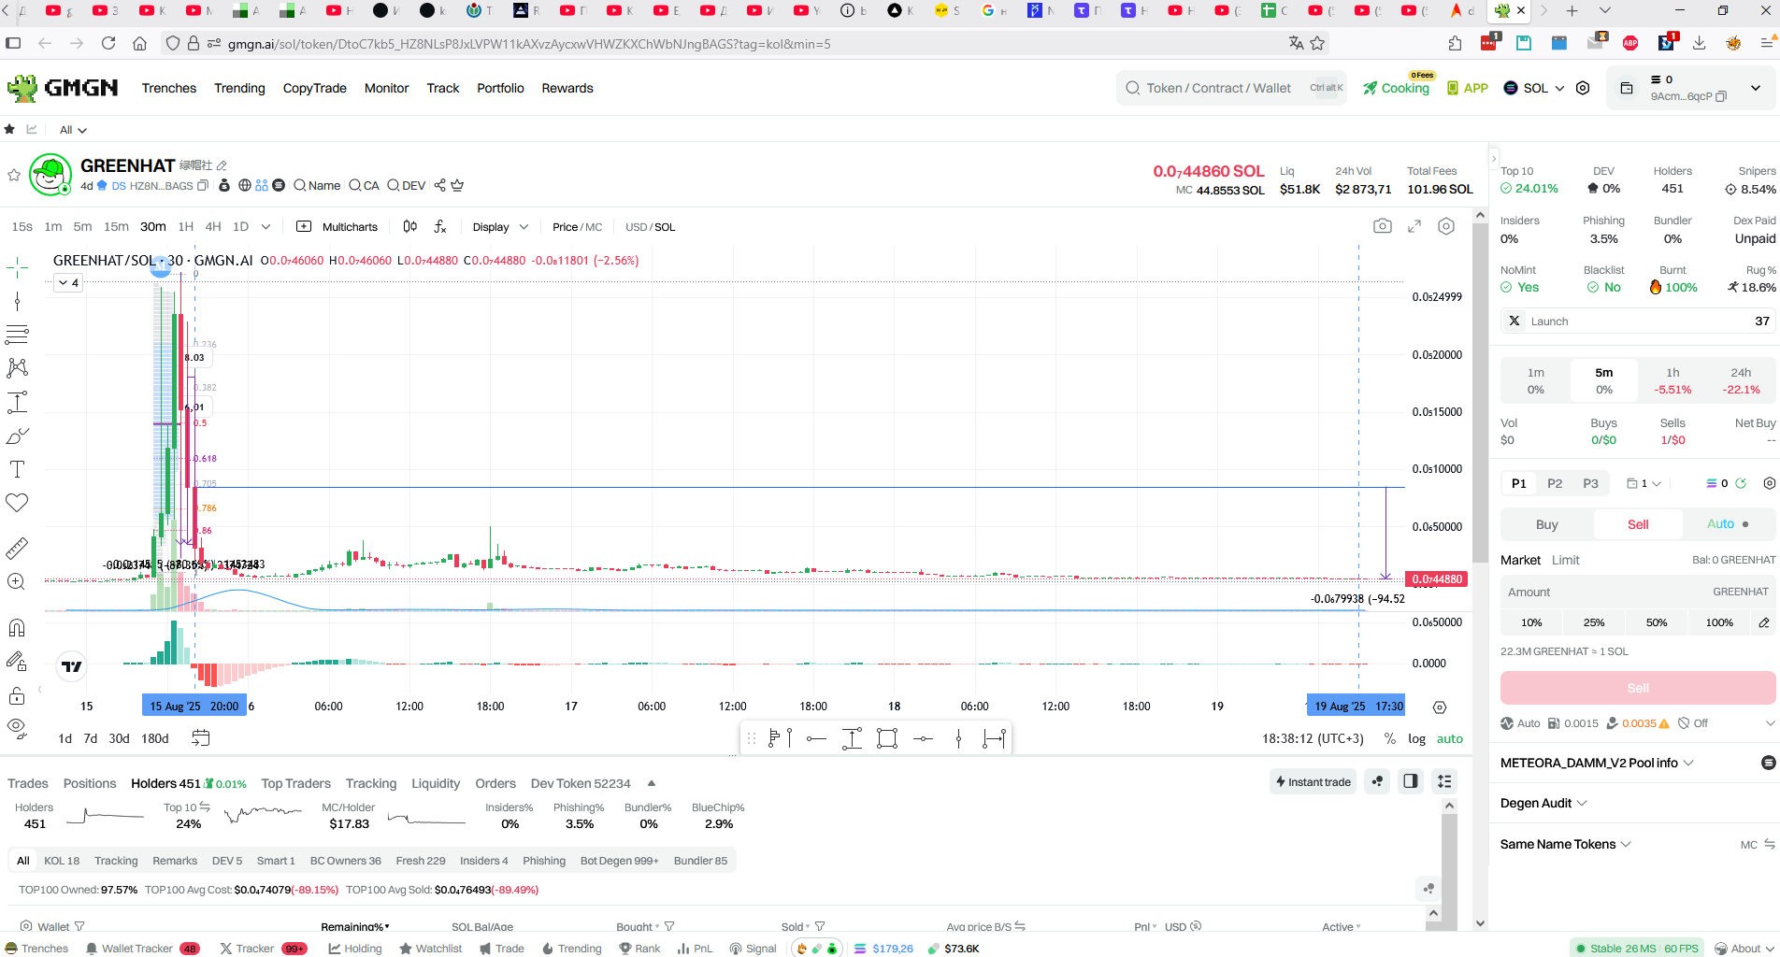Hide all drawings eye icon
This screenshot has width=1780, height=957.
pos(17,727)
